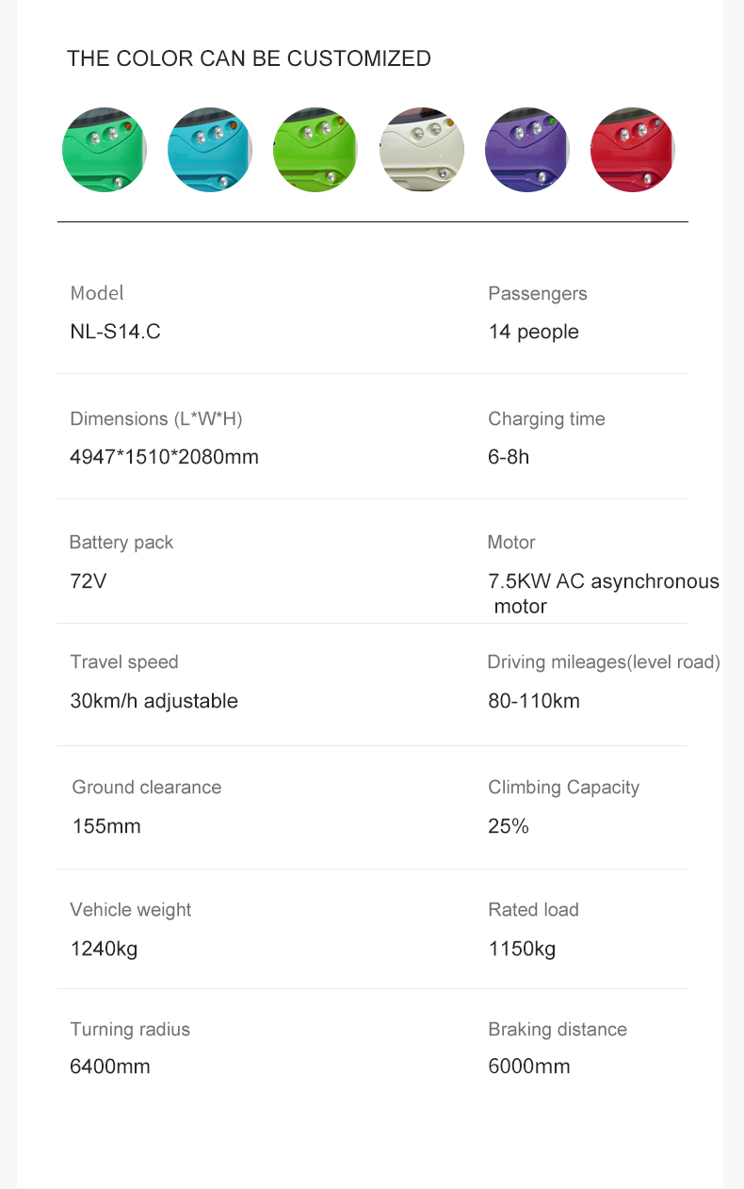Click the 80-110km driving mileage value
The width and height of the screenshot is (744, 1189).
(534, 701)
